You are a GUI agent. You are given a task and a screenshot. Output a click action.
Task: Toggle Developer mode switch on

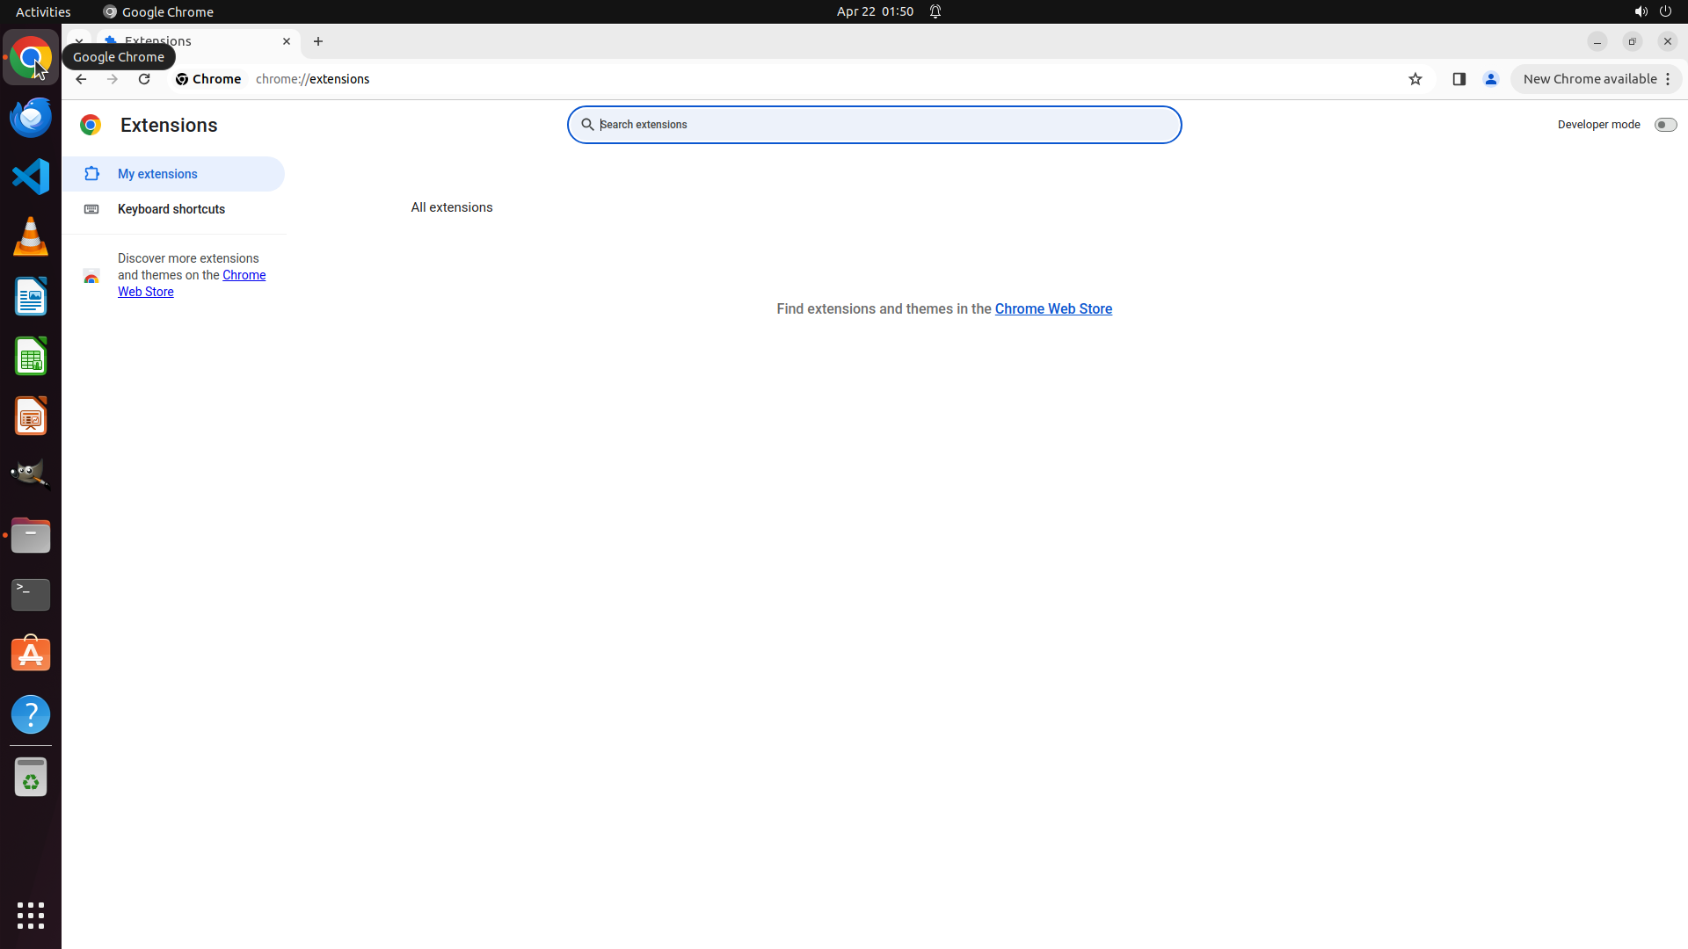coord(1664,125)
